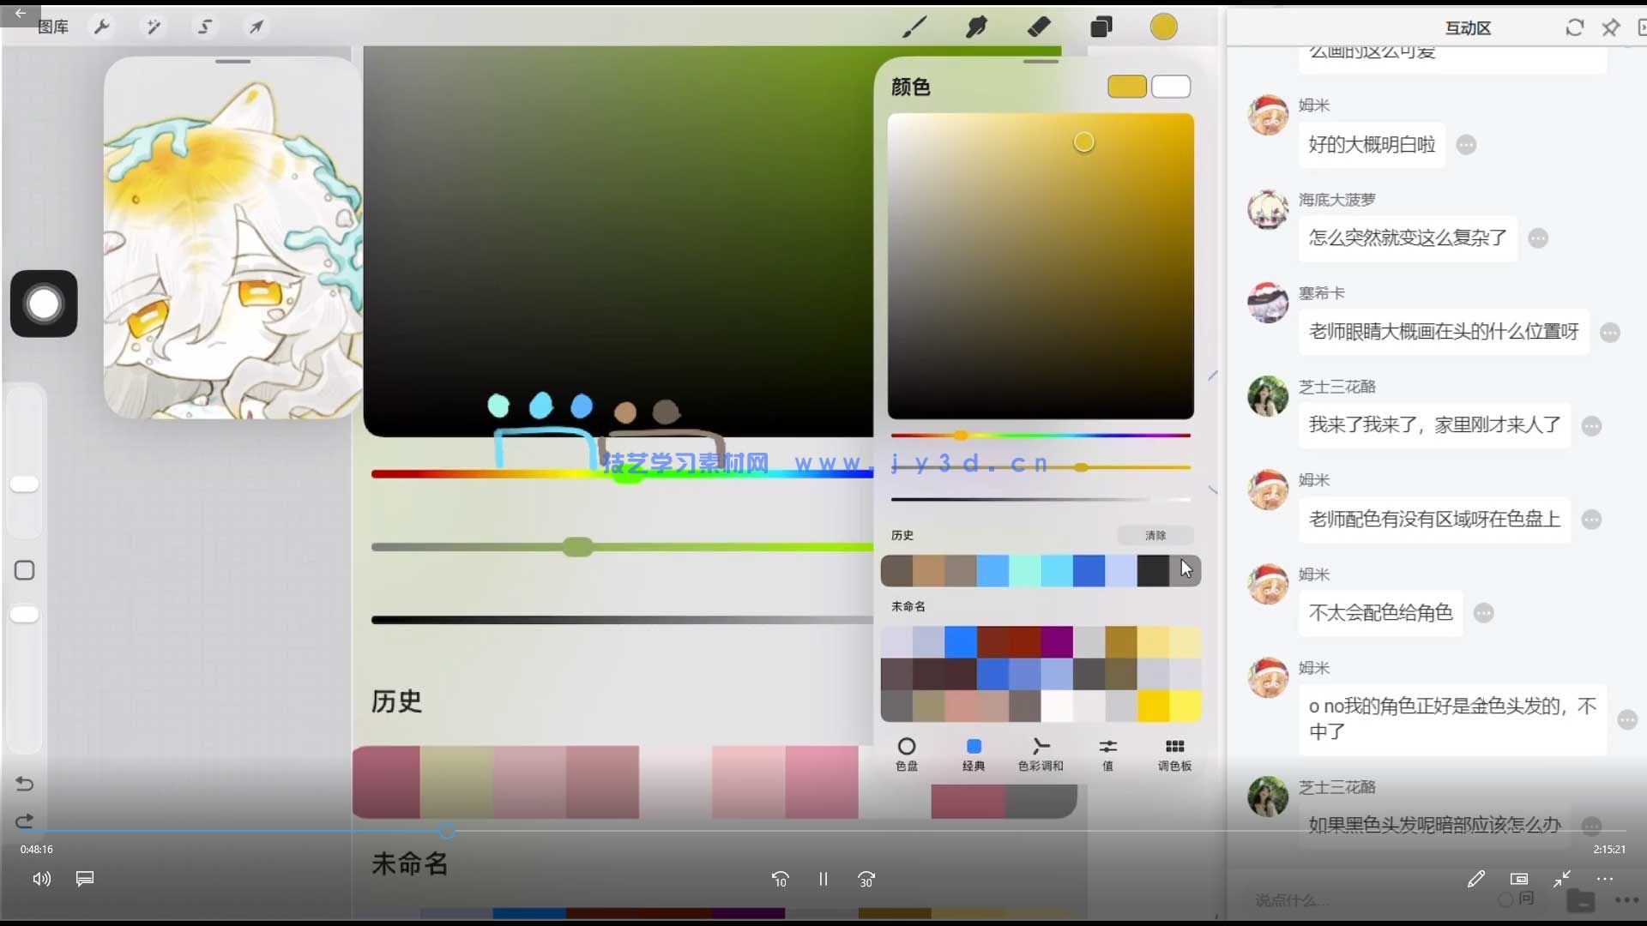Pin the 互动区 chat panel
Screen dimensions: 1647x926
pos(1611,27)
